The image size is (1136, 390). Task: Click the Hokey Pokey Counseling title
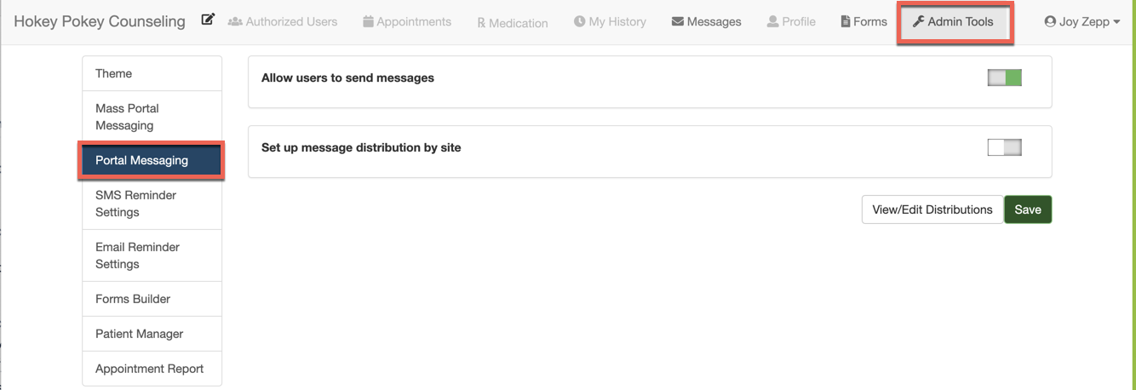[x=100, y=21]
